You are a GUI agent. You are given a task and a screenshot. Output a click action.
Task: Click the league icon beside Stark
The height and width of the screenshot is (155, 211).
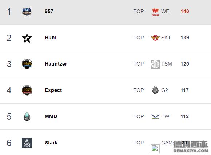pos(27,143)
